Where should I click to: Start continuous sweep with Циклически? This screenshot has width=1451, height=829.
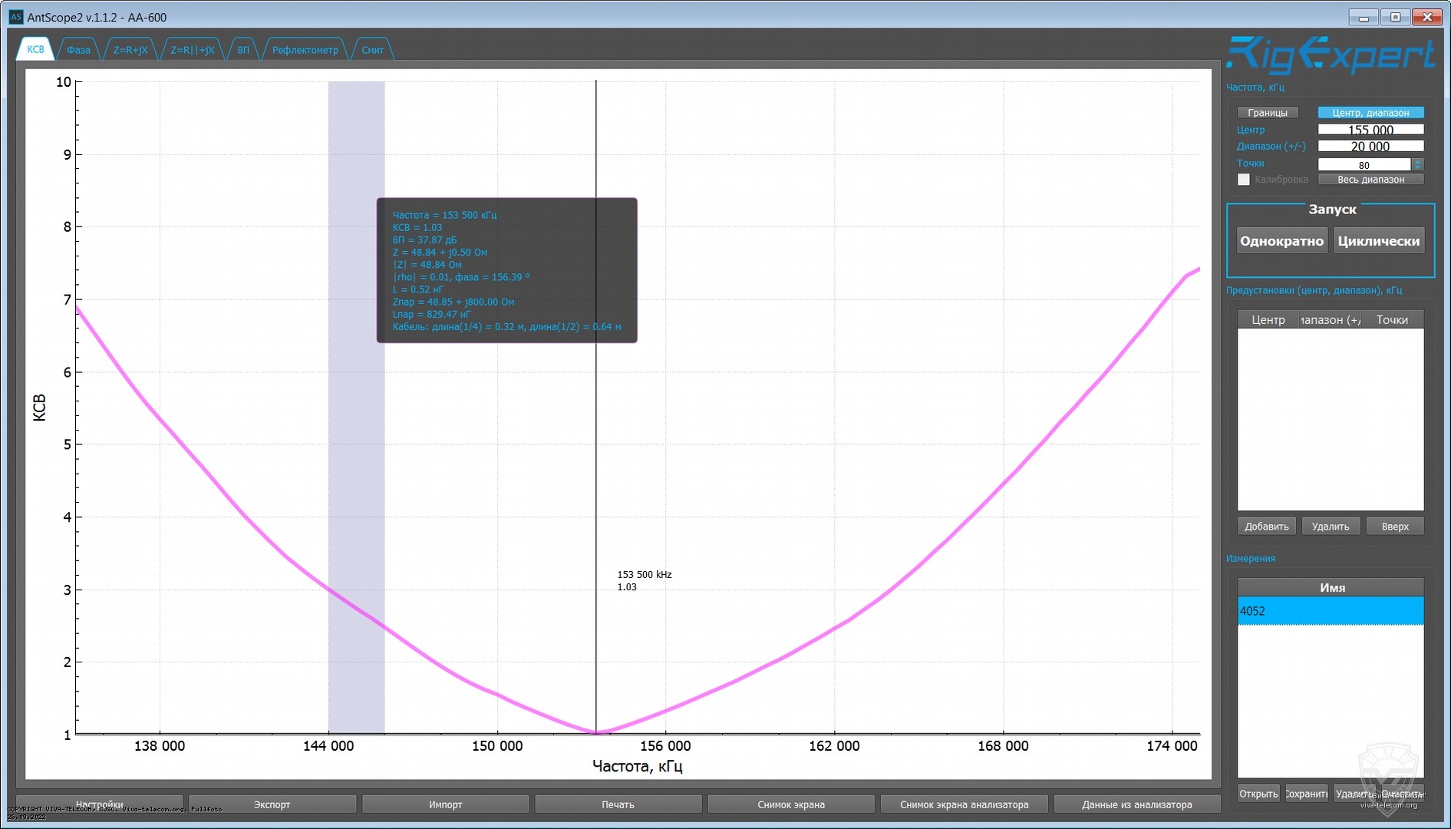(1378, 241)
